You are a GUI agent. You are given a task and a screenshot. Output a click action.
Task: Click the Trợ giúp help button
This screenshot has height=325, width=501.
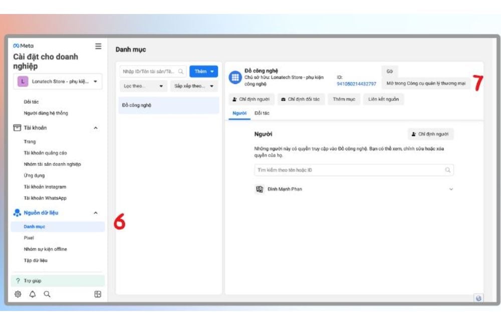point(58,280)
